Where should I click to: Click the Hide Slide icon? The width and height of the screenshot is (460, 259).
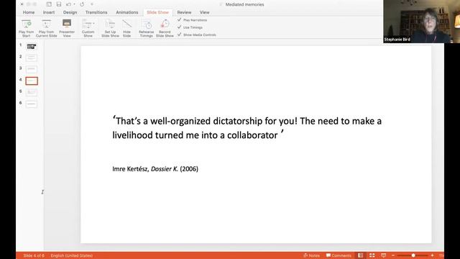(x=127, y=24)
